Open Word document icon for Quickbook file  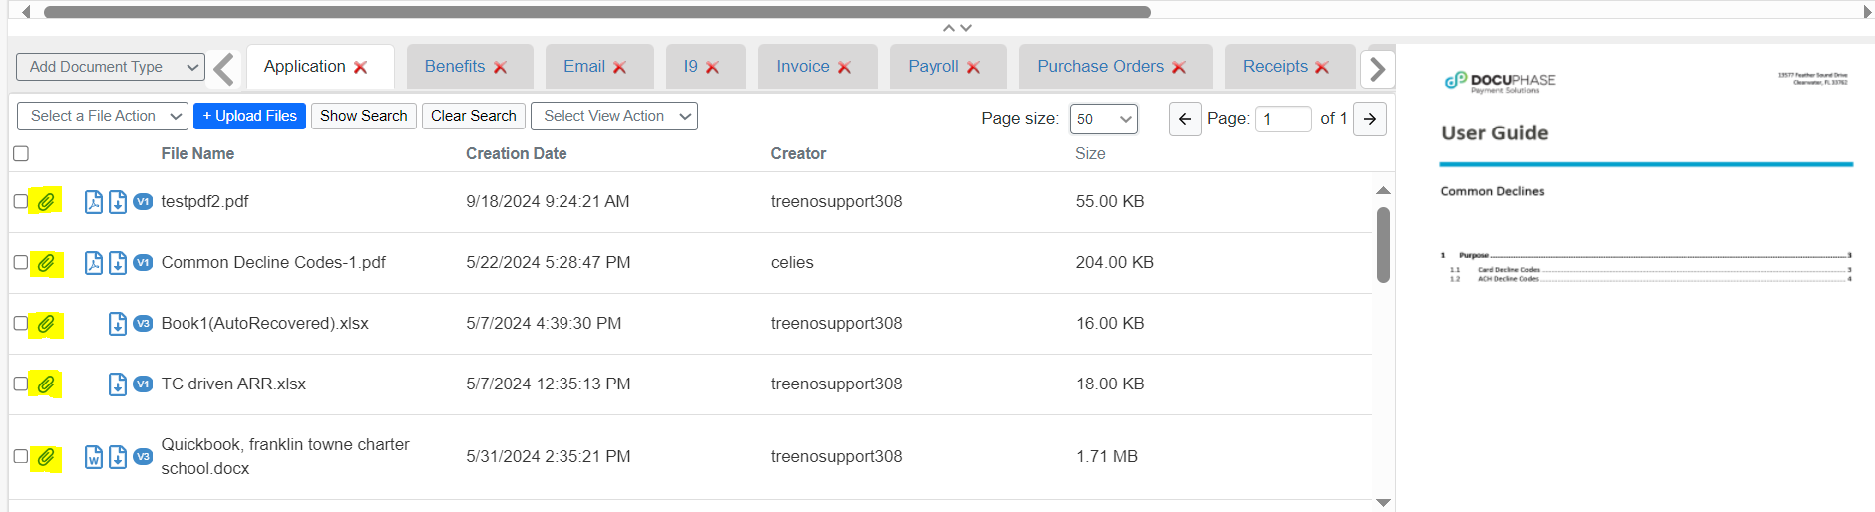(93, 457)
